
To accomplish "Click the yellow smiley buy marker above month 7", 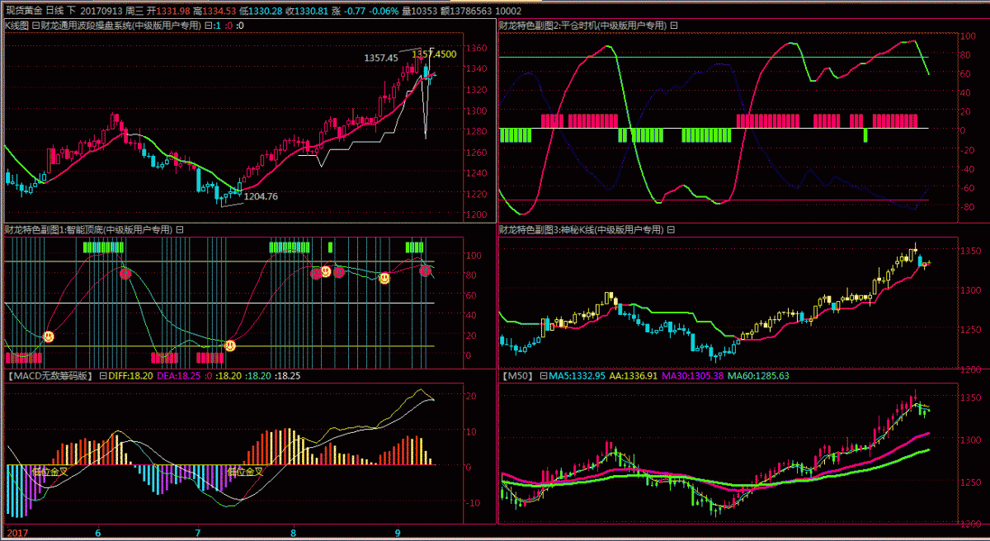I will coord(230,346).
